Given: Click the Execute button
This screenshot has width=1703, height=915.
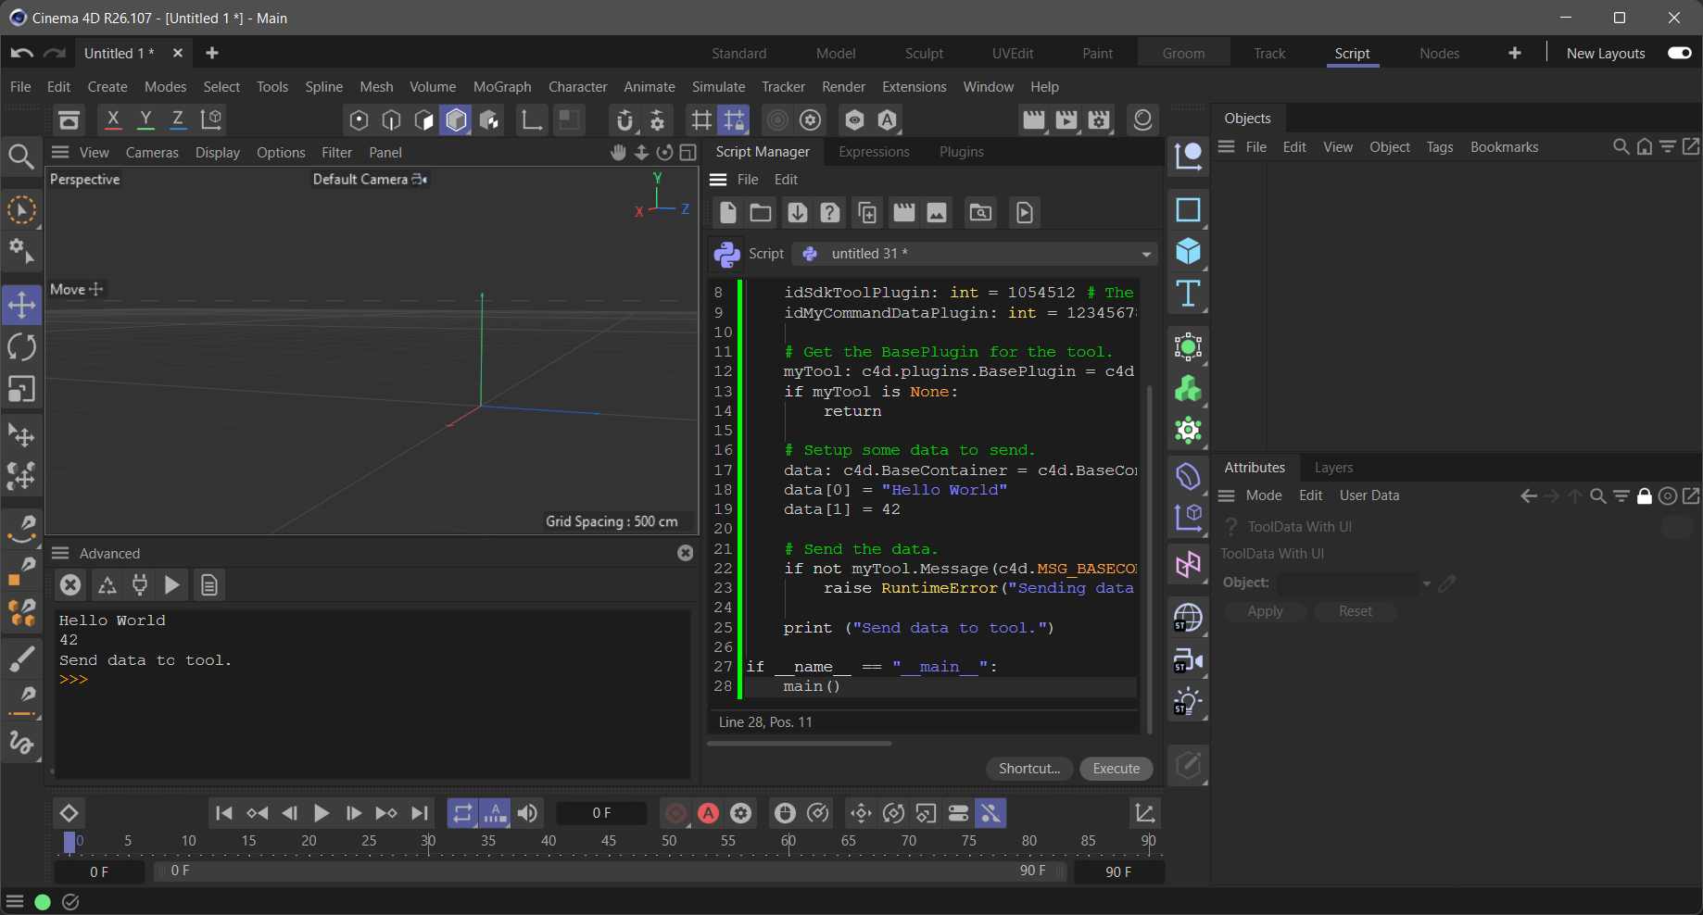Looking at the screenshot, I should (x=1116, y=769).
